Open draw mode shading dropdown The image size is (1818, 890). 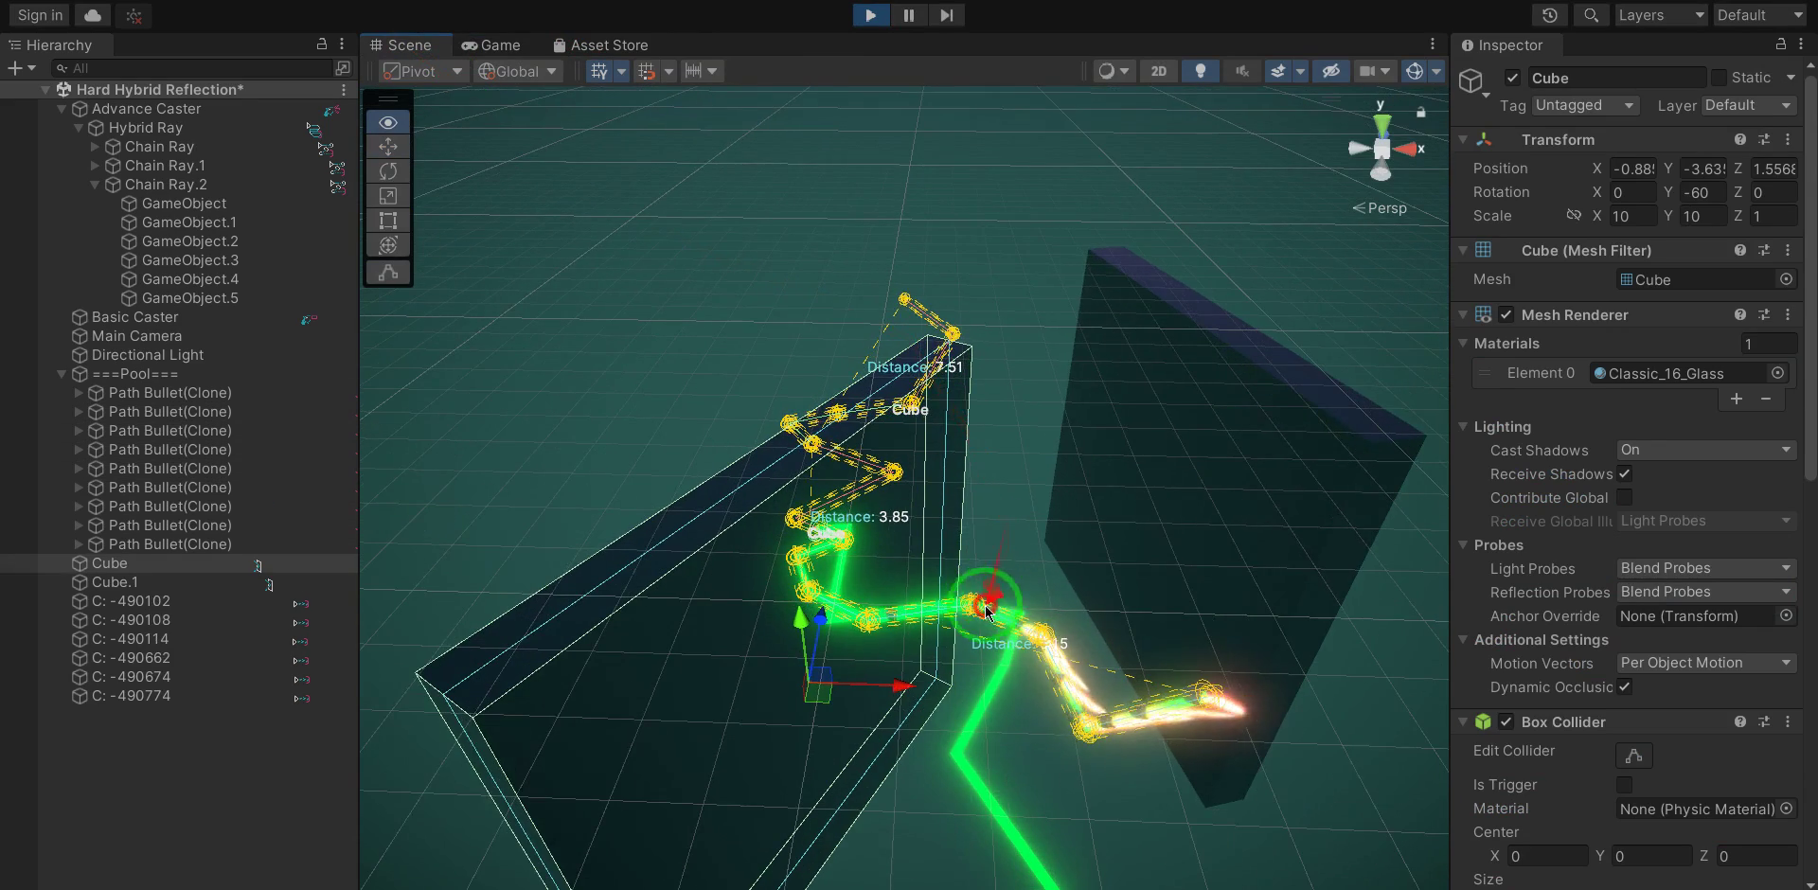1114,71
